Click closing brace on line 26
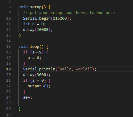Screen dimensions: 133x117 point(20,109)
